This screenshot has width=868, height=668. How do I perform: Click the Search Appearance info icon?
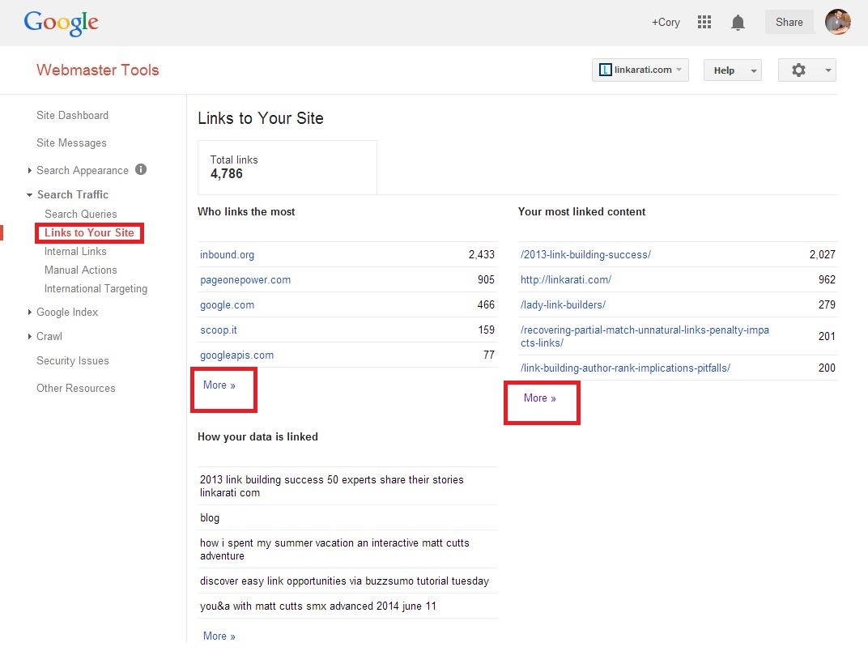tap(141, 170)
